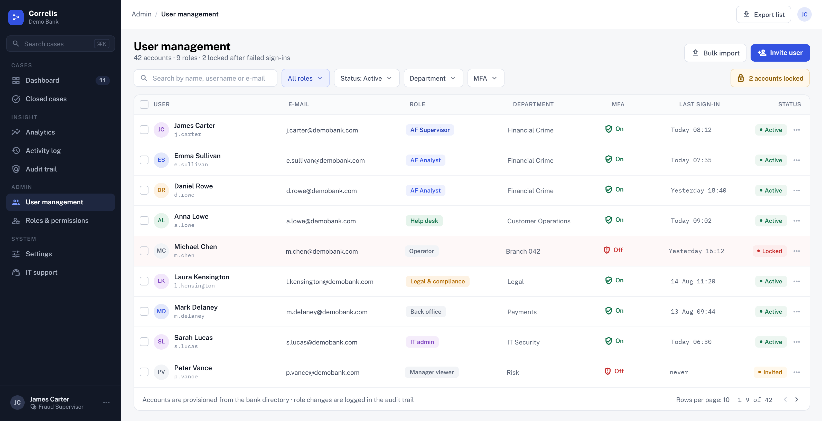The width and height of the screenshot is (822, 421).
Task: Open more options for Laura Kensington row
Action: [x=797, y=281]
